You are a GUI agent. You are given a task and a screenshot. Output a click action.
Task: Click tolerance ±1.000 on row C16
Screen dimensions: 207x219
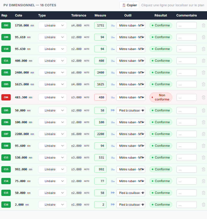(76, 205)
